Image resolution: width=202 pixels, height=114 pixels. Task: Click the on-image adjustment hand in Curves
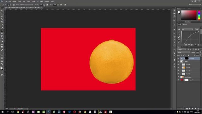pyautogui.click(x=179, y=29)
